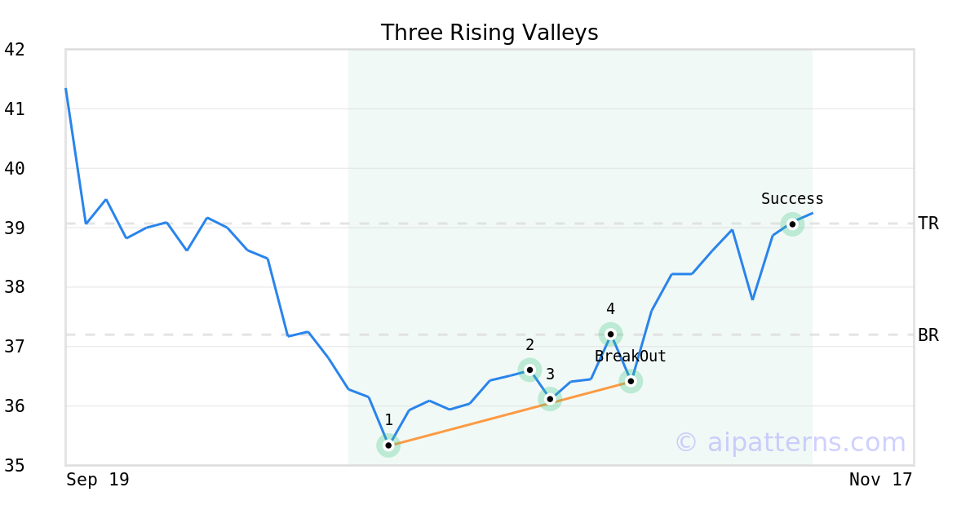979x514 pixels.
Task: Select the BR line label
Action: click(928, 335)
